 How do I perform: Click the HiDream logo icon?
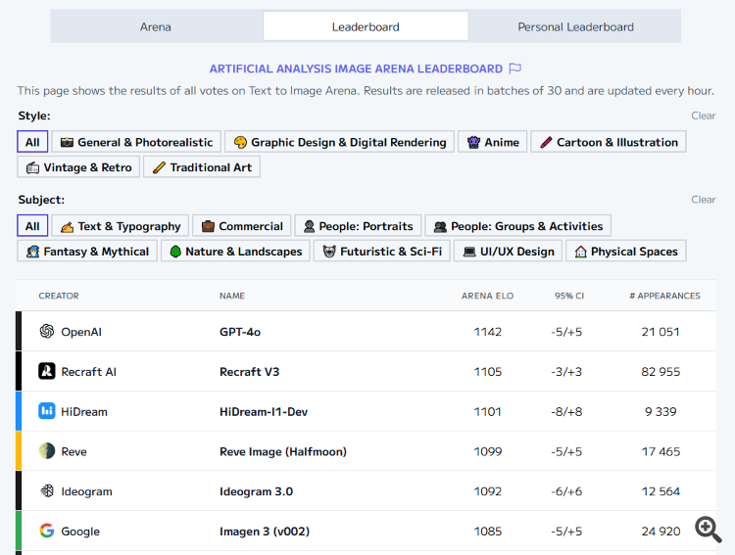coord(47,411)
